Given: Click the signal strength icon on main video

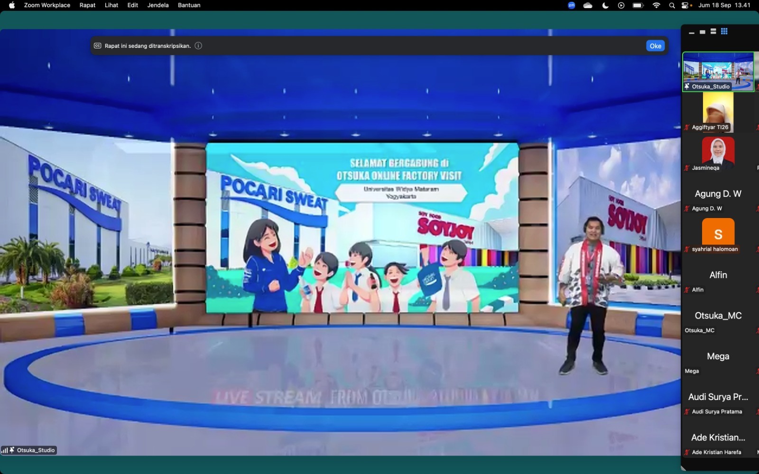Looking at the screenshot, I should point(4,450).
